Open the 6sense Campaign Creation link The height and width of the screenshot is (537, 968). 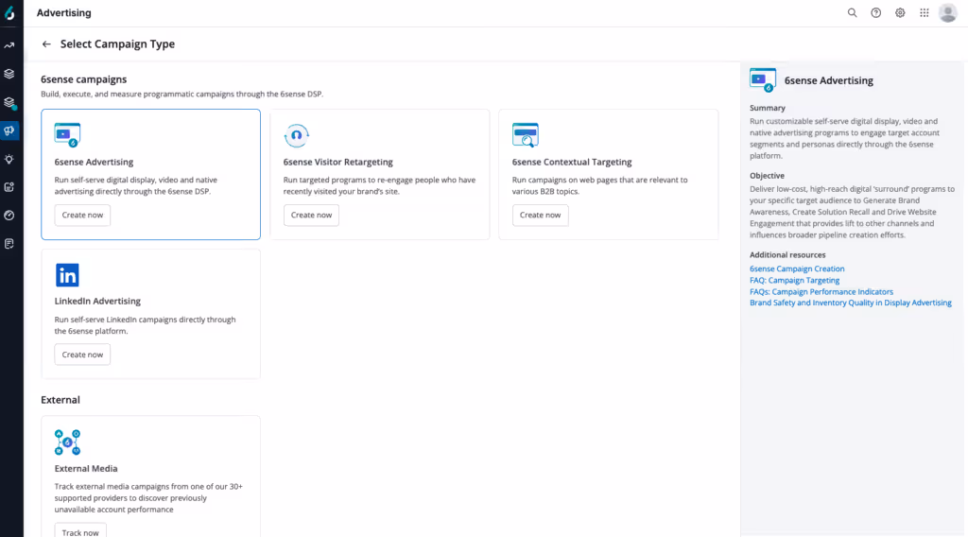tap(797, 268)
